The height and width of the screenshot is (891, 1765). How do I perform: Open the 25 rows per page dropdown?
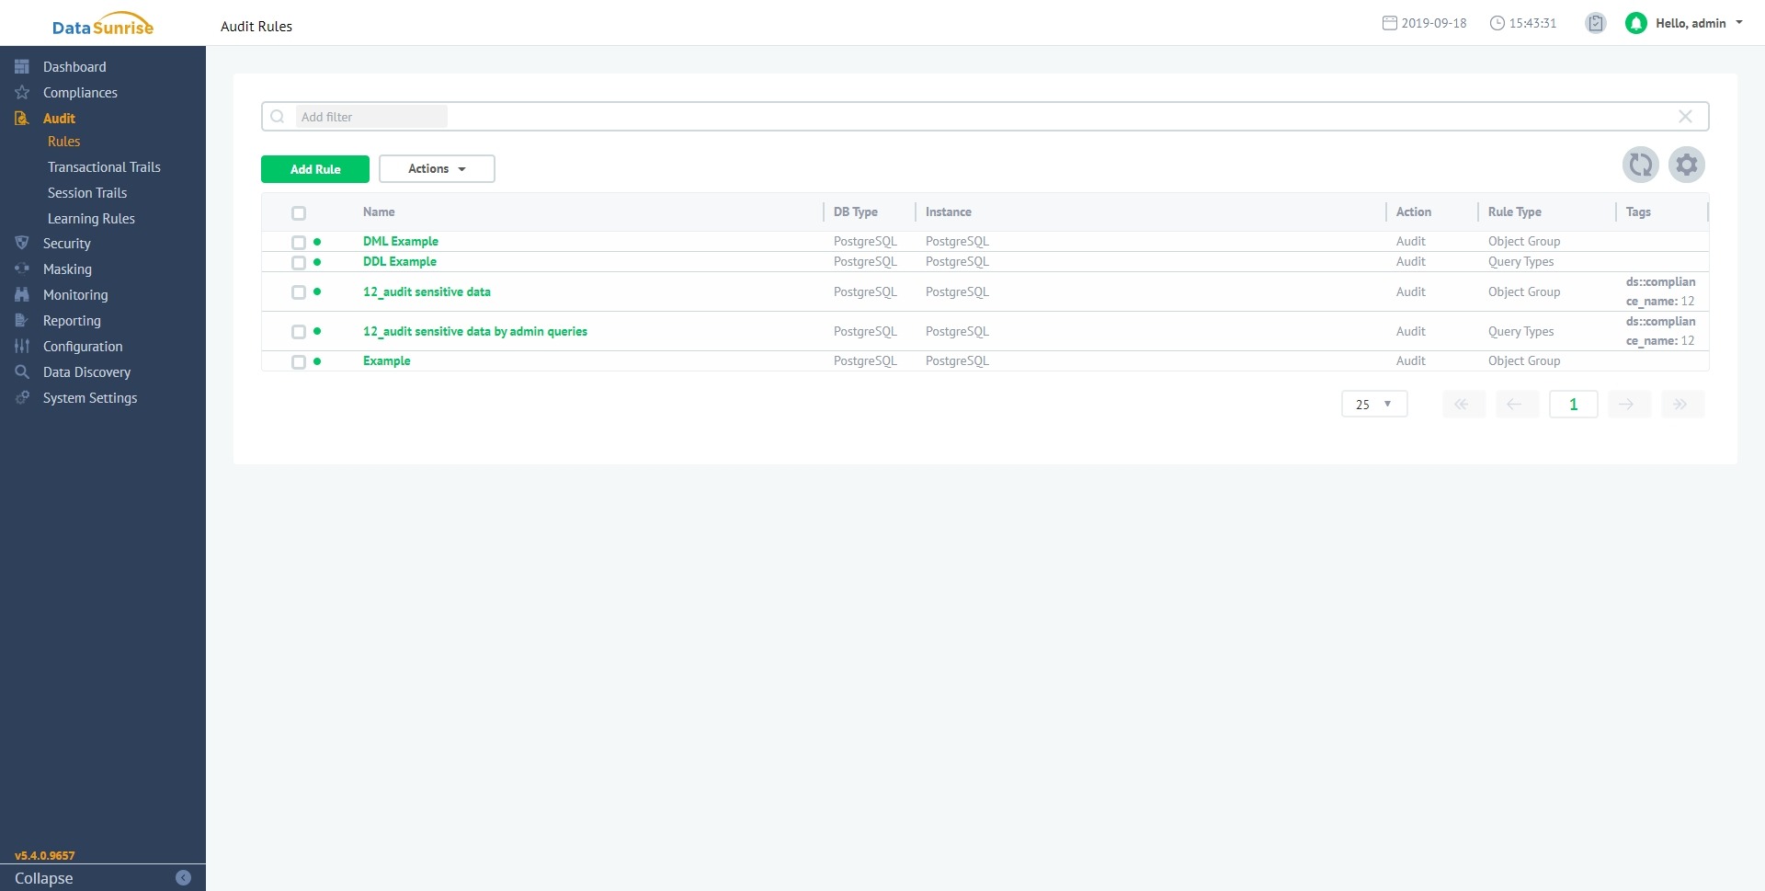[x=1374, y=404]
